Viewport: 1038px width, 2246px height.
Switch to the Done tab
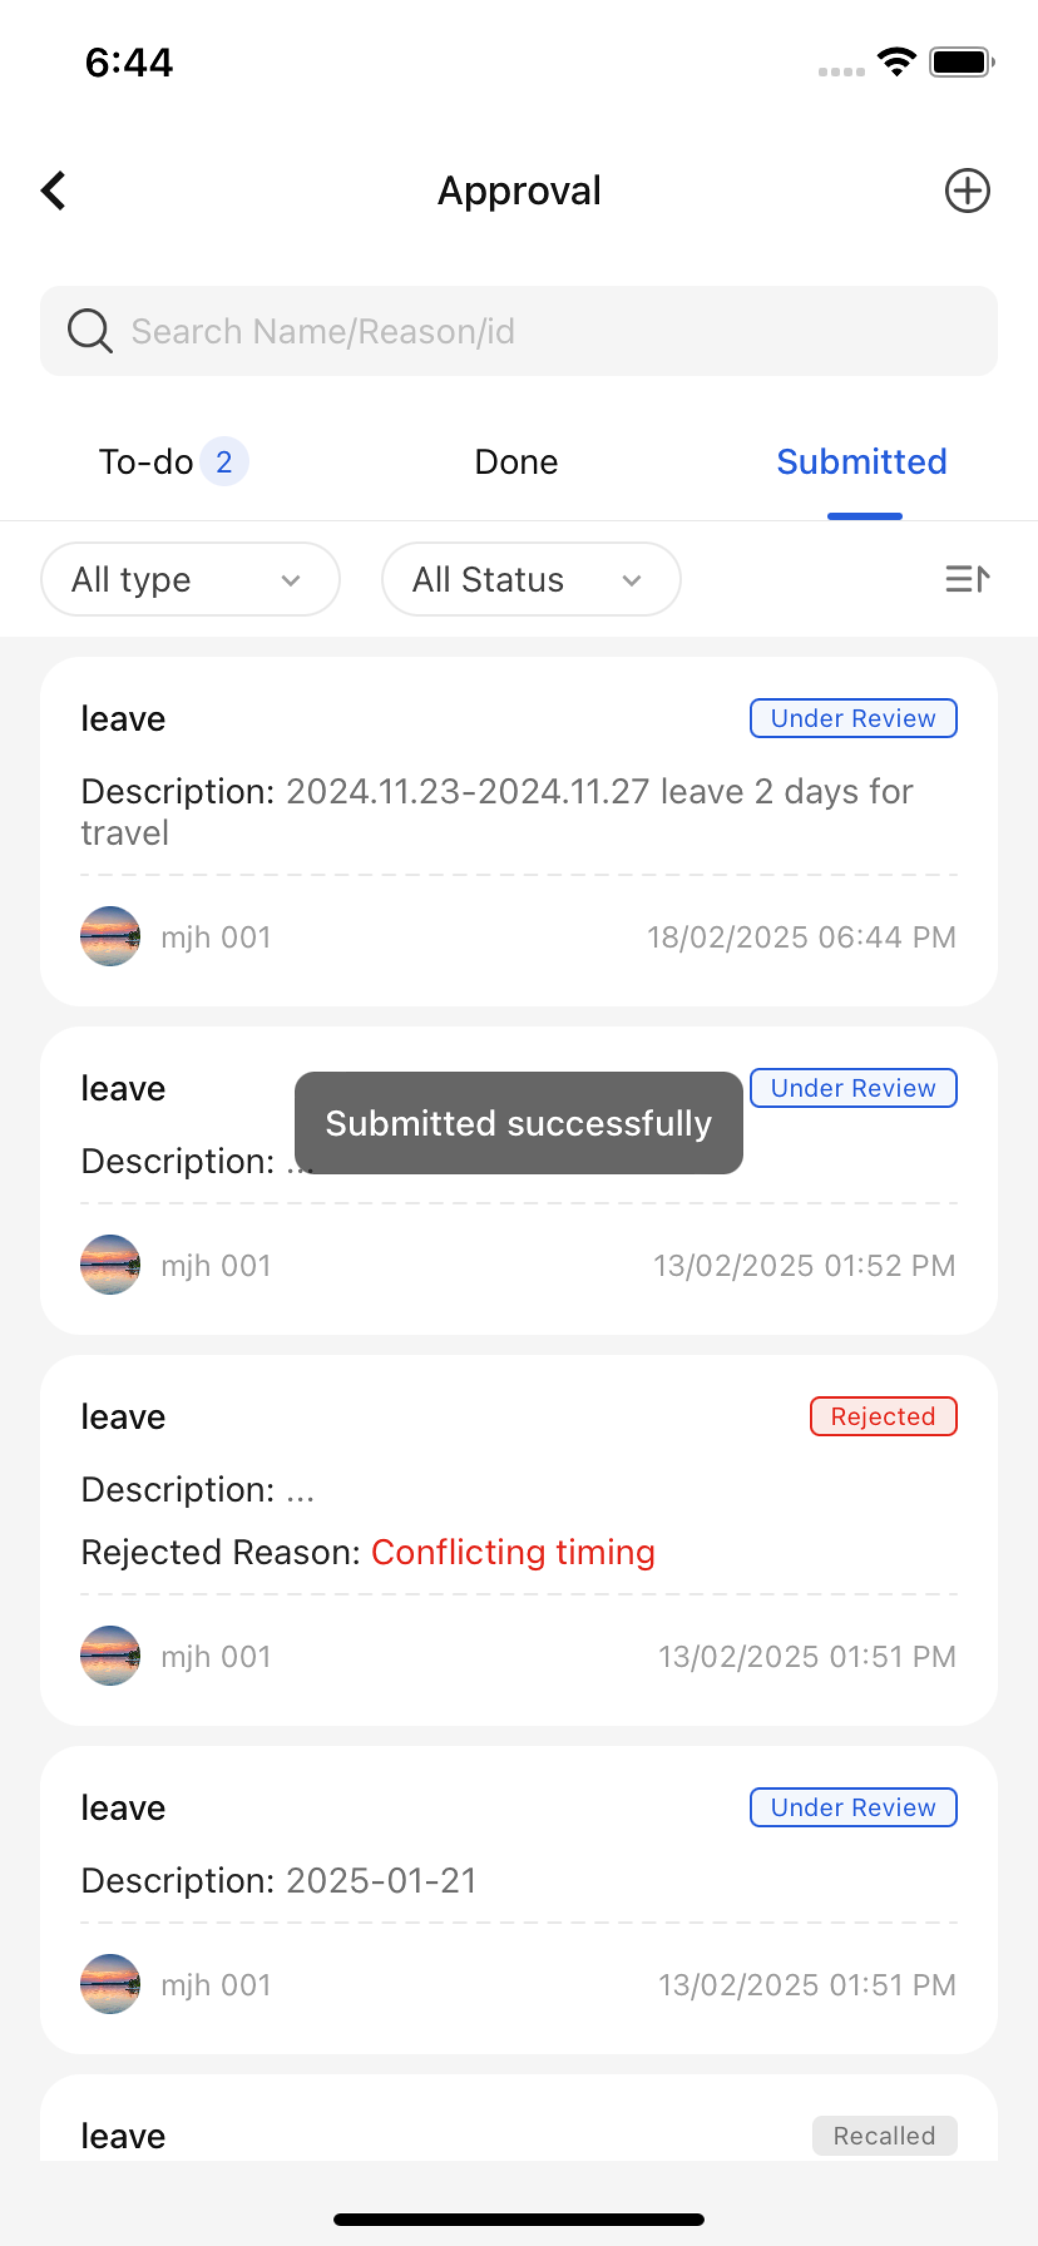point(516,461)
